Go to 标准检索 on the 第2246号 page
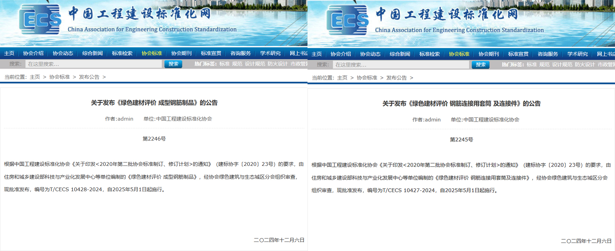Screen dimensions: 615x251 (x=122, y=53)
